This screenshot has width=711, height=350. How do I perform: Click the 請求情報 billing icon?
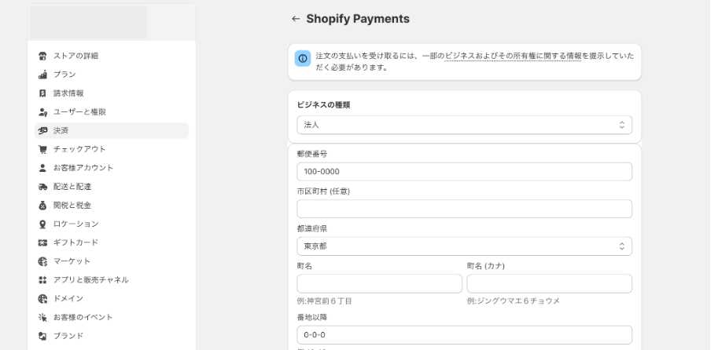pyautogui.click(x=42, y=93)
